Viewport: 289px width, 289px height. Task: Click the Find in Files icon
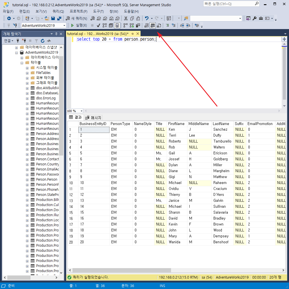pyautogui.click(x=186, y=18)
